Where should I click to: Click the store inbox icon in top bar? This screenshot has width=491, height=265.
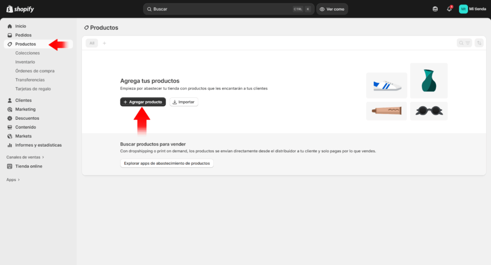[435, 9]
